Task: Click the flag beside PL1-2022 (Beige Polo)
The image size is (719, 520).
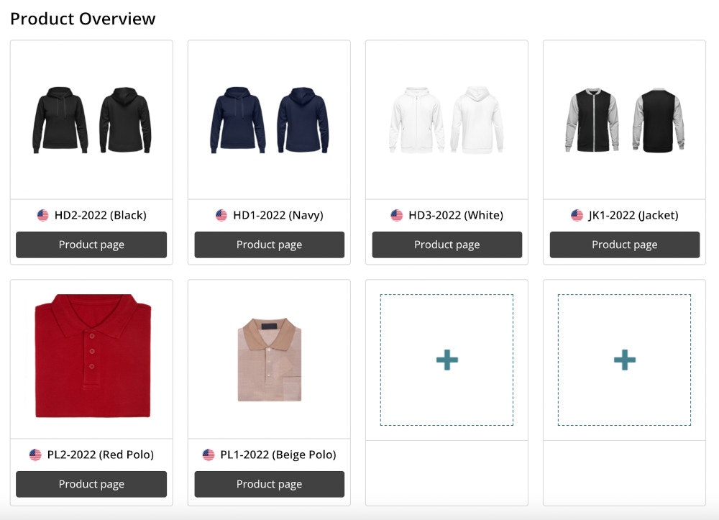Action: coord(210,454)
